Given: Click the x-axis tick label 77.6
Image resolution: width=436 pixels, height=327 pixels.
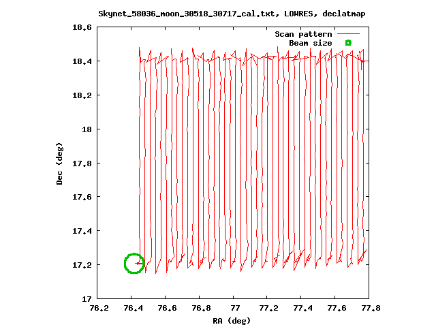Looking at the screenshot, I should point(337,308).
